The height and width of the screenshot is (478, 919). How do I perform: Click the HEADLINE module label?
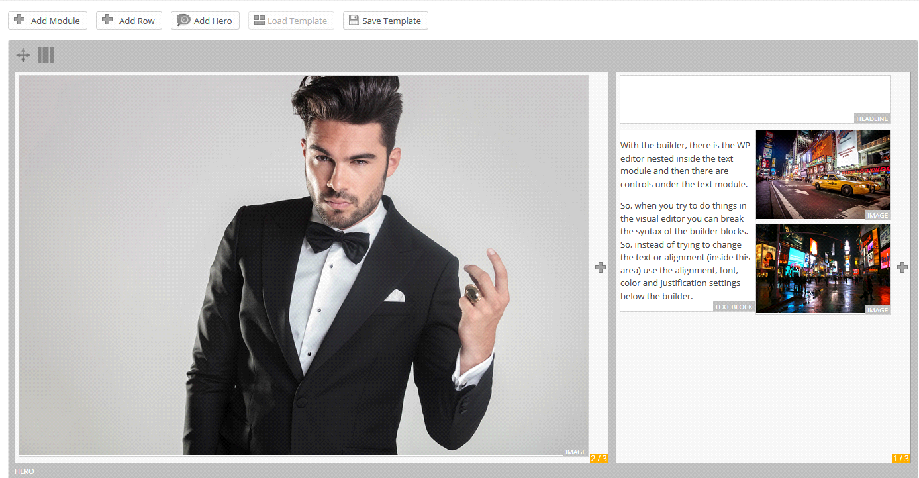[x=872, y=119]
